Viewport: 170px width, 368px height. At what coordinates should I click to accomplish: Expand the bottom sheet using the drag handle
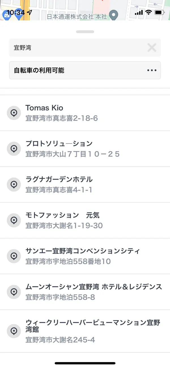[x=85, y=31]
